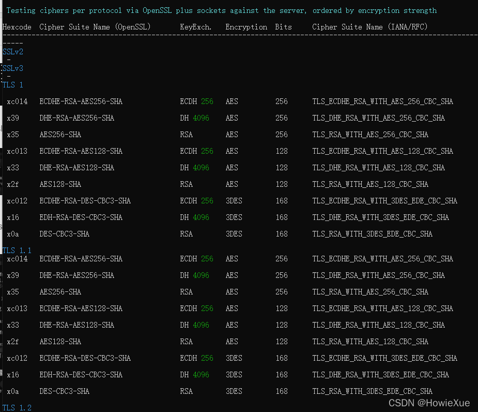Select the 'TLS 1.2' section label
The height and width of the screenshot is (412, 478).
17,408
